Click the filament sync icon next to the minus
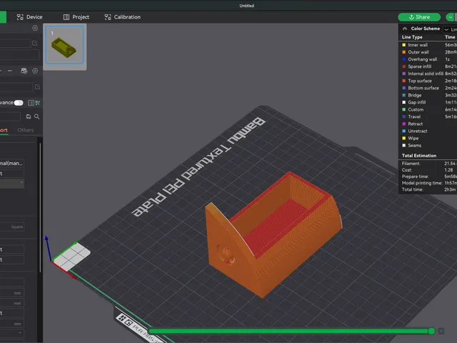Viewport: 457px width, 343px height. 24,71
